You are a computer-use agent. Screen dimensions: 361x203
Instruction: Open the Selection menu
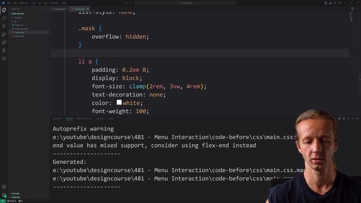[24, 3]
